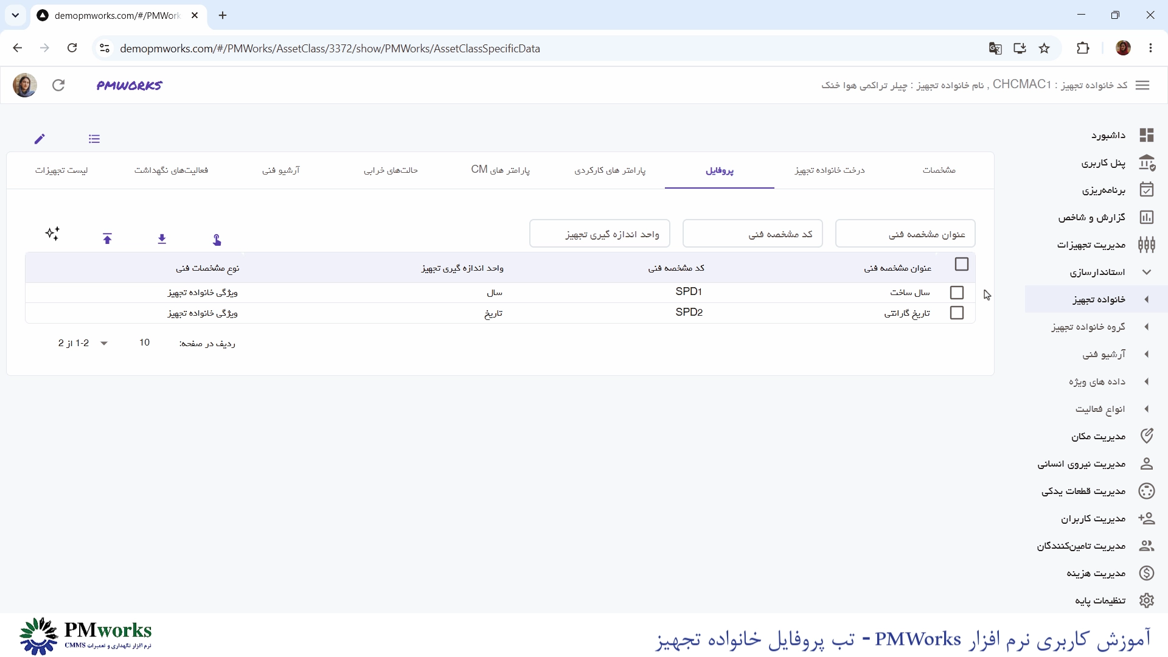Screen dimensions: 1168x657
Task: Switch to مشخصات tab
Action: click(939, 170)
